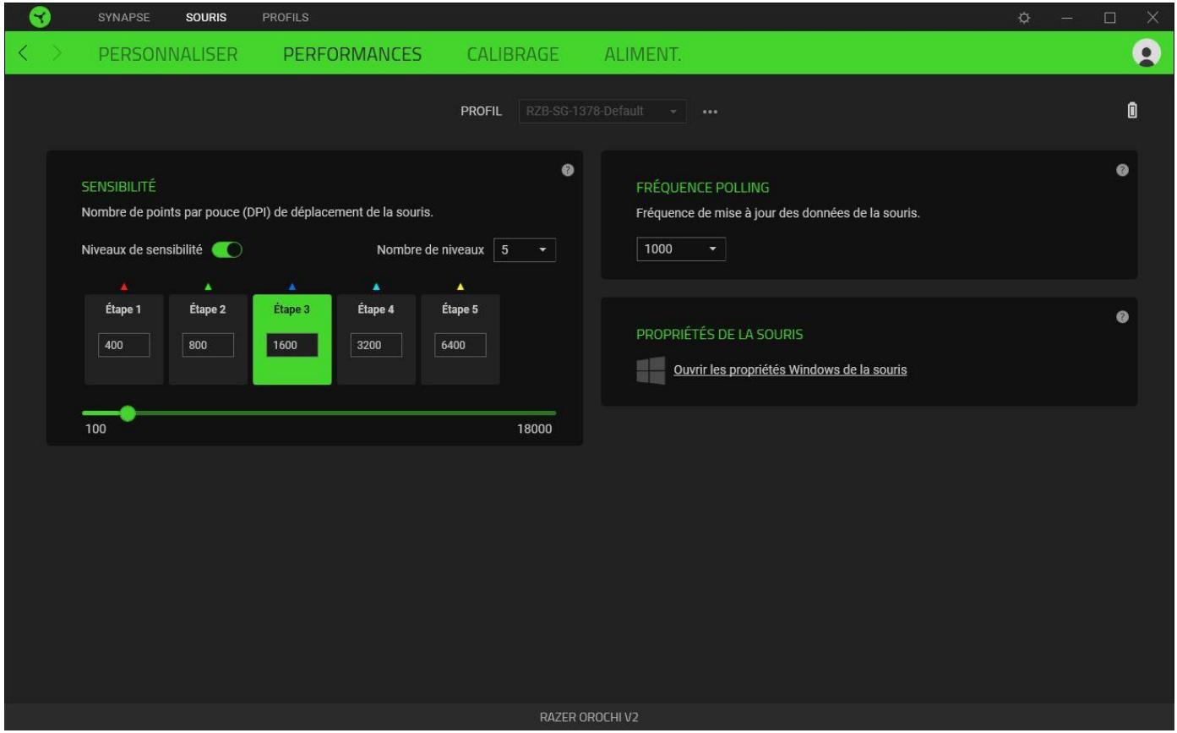Viewport: 1177px width, 733px height.
Task: Open the polling rate 1000 dropdown
Action: click(681, 249)
